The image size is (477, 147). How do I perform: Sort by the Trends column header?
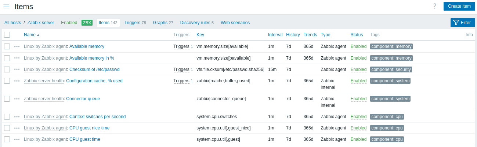click(x=310, y=35)
